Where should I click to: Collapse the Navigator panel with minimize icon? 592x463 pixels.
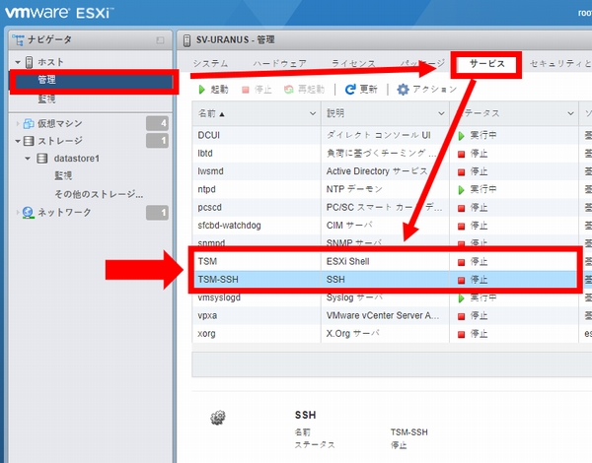[160, 40]
